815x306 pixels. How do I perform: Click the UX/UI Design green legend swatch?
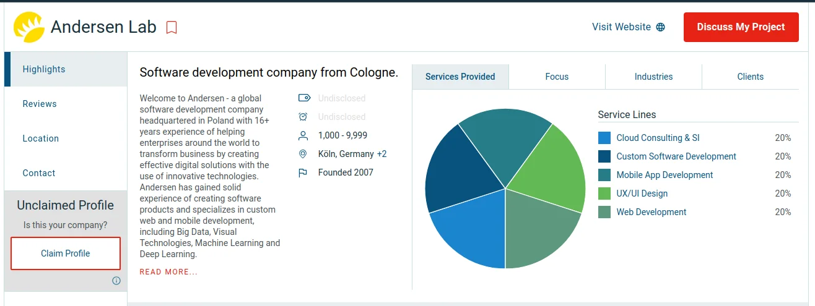tap(604, 193)
